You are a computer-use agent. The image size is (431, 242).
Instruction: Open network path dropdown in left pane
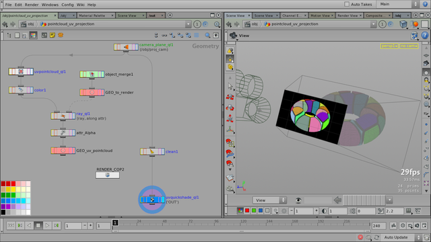[188, 24]
